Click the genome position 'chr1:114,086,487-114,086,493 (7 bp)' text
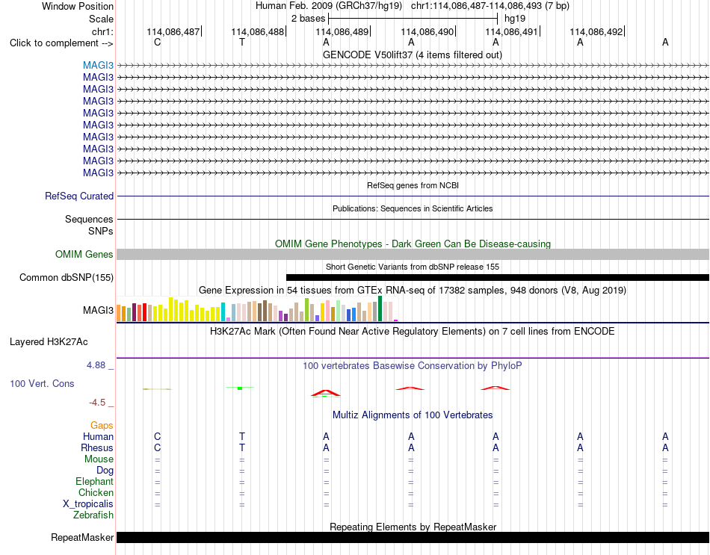This screenshot has width=710, height=555. point(490,6)
